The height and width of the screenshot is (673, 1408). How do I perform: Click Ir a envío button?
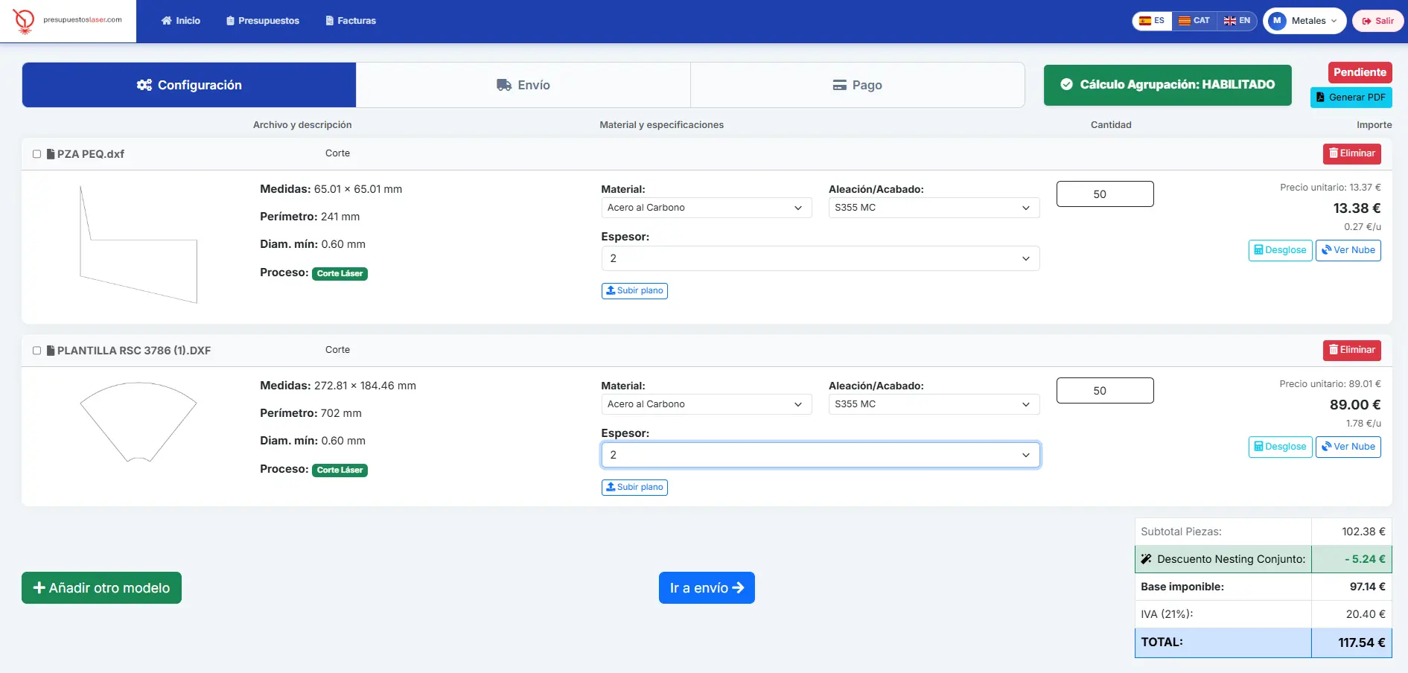pos(706,588)
